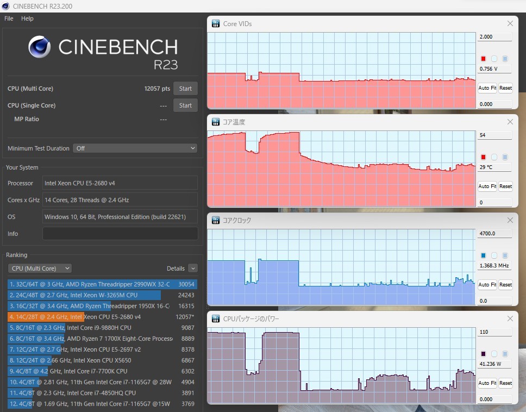Screen dimensions: 526x412
Task: Toggle the dark purple series box in CPUパッケージのパワー
Action: pos(484,354)
